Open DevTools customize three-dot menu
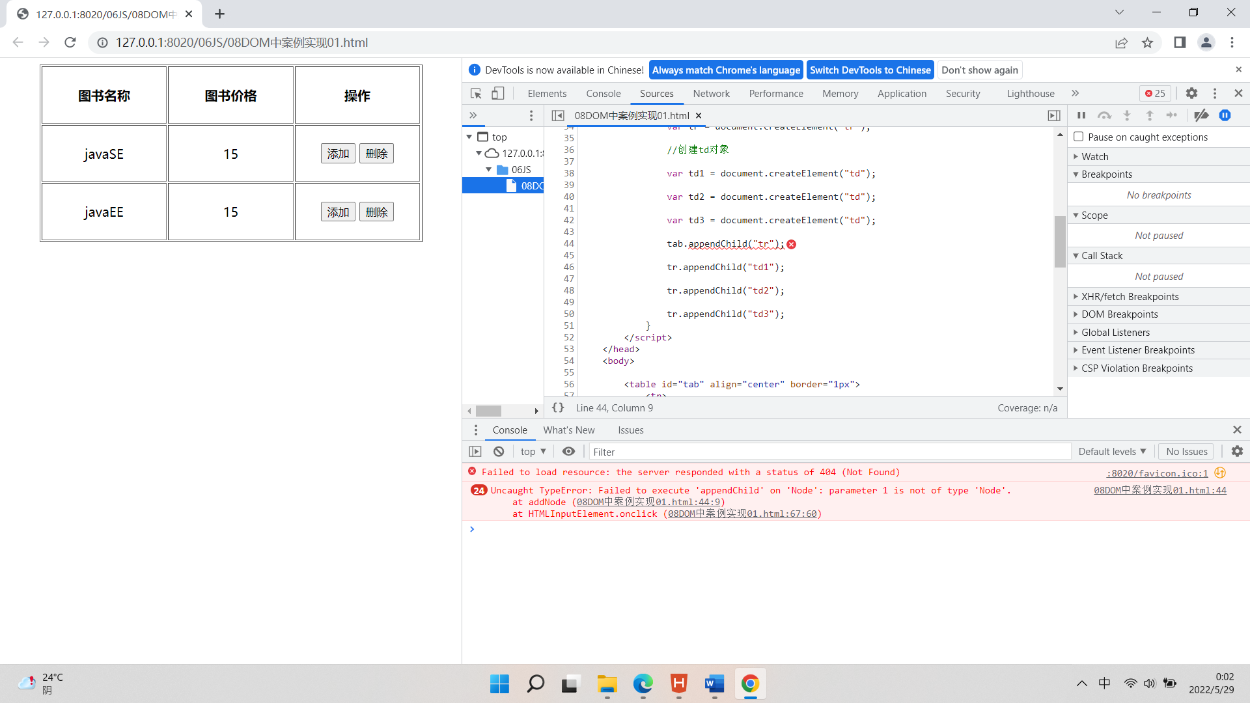This screenshot has height=703, width=1250. 1215,93
